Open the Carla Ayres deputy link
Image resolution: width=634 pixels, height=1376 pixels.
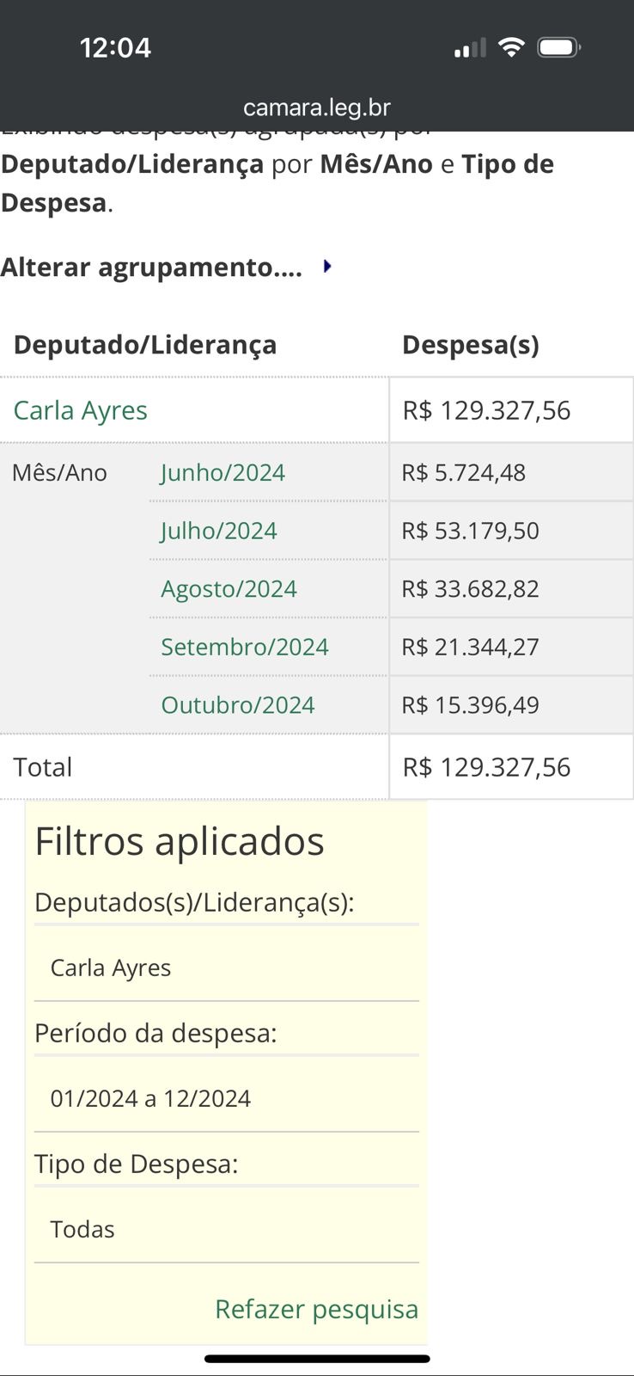[81, 410]
